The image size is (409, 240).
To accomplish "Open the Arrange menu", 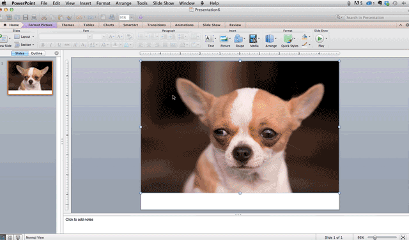I will [x=123, y=3].
